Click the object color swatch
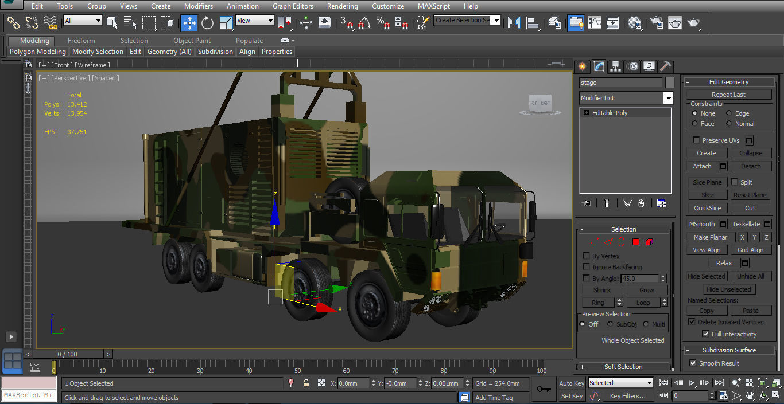Viewport: 784px width, 404px height. (x=670, y=83)
